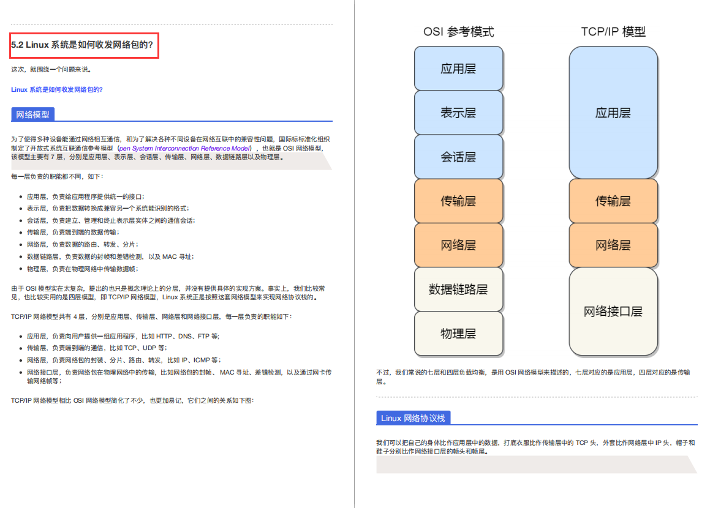Click the red-outlined heading "5.2 Linux 系统是如何收发网络包的?"
710x508 pixels.
click(83, 45)
